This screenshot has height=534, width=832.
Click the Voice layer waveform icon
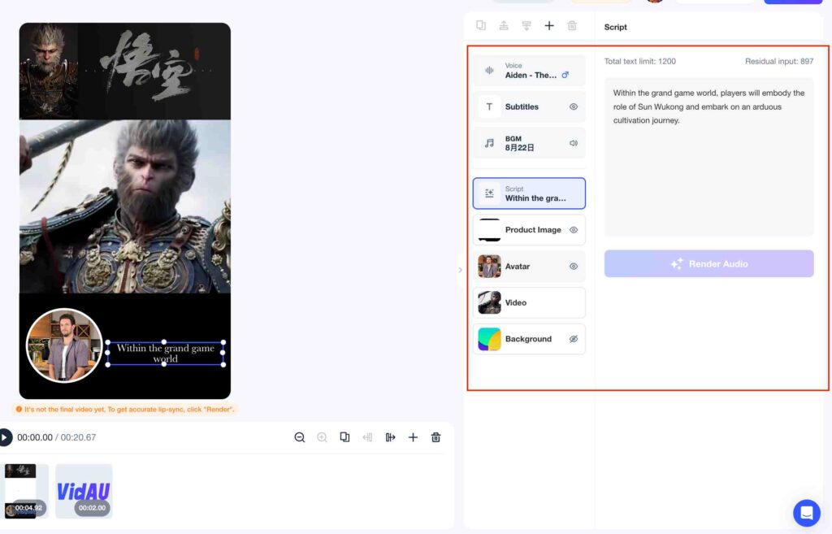click(x=489, y=70)
